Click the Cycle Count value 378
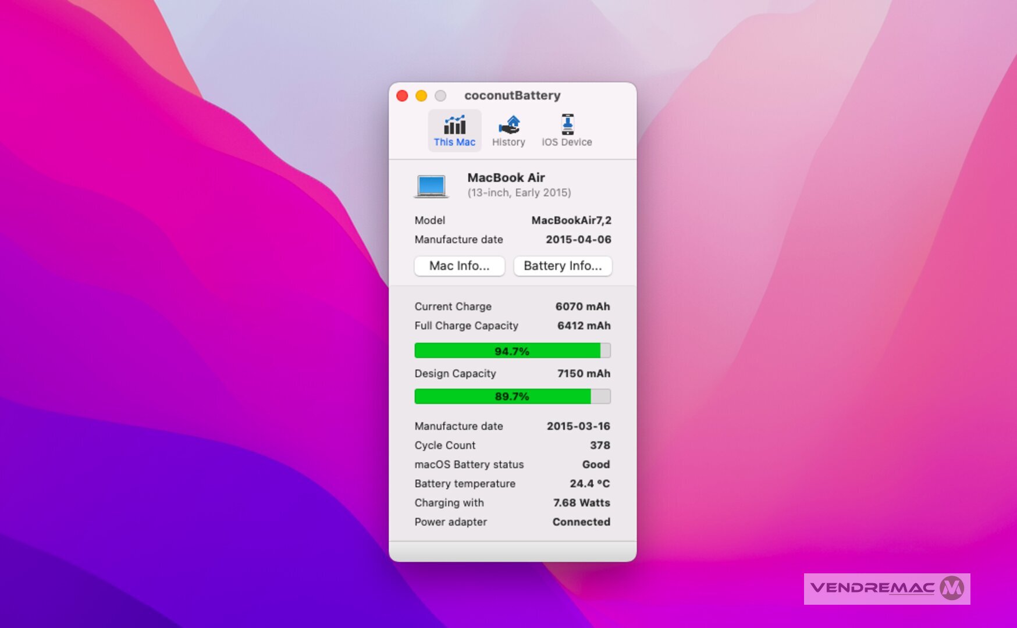Screen dimensions: 1017x628 point(599,445)
